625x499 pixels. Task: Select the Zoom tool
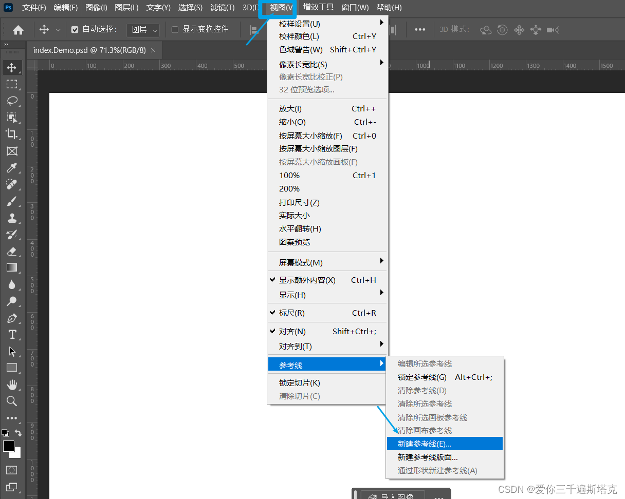(12, 401)
